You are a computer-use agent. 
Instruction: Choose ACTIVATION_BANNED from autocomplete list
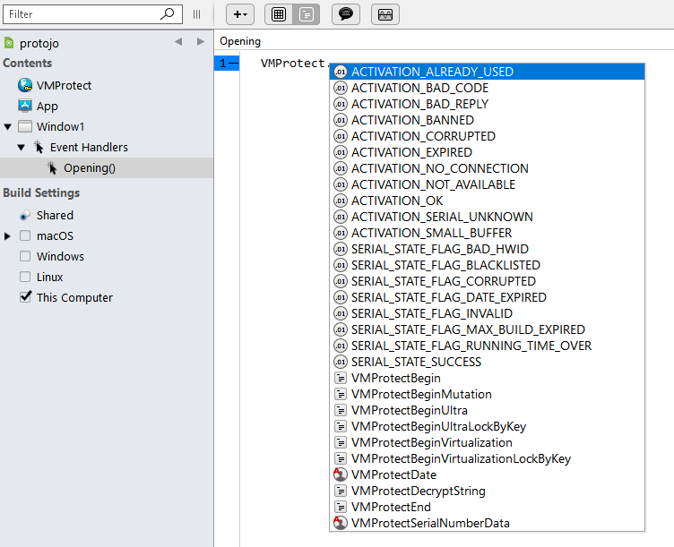(487, 120)
